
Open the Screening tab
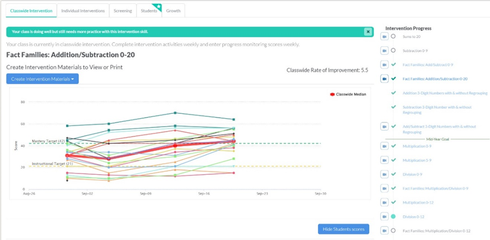122,11
